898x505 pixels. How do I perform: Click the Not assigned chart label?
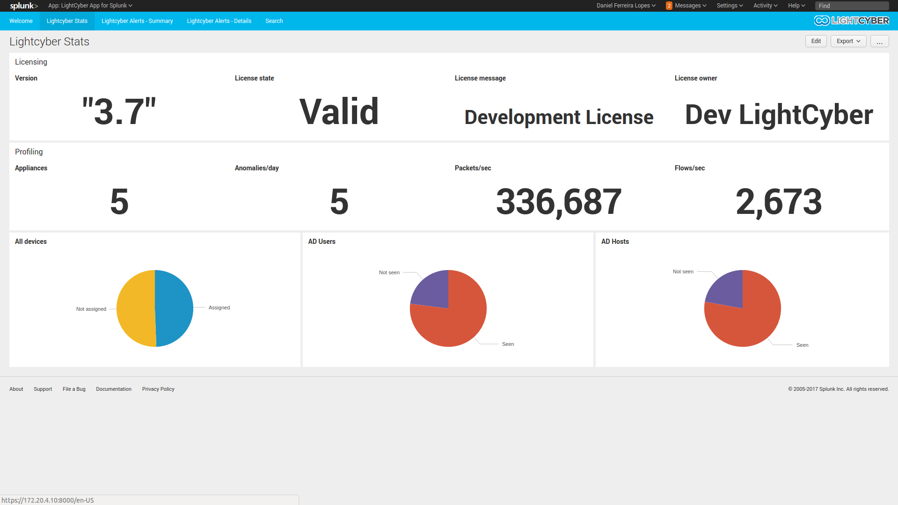[91, 309]
